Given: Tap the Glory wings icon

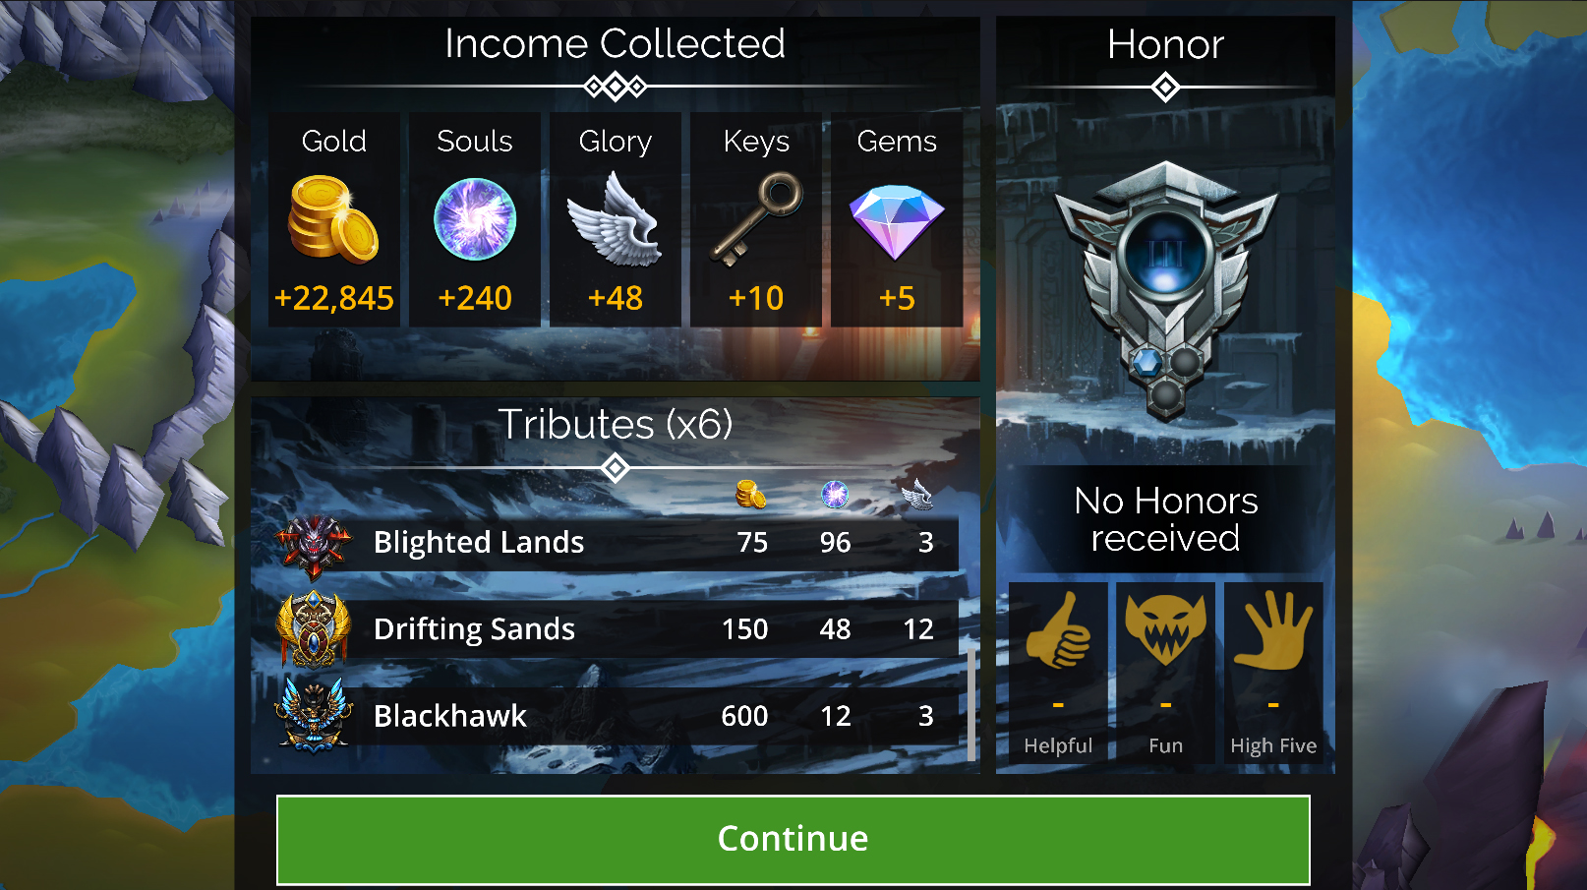Looking at the screenshot, I should click(616, 218).
